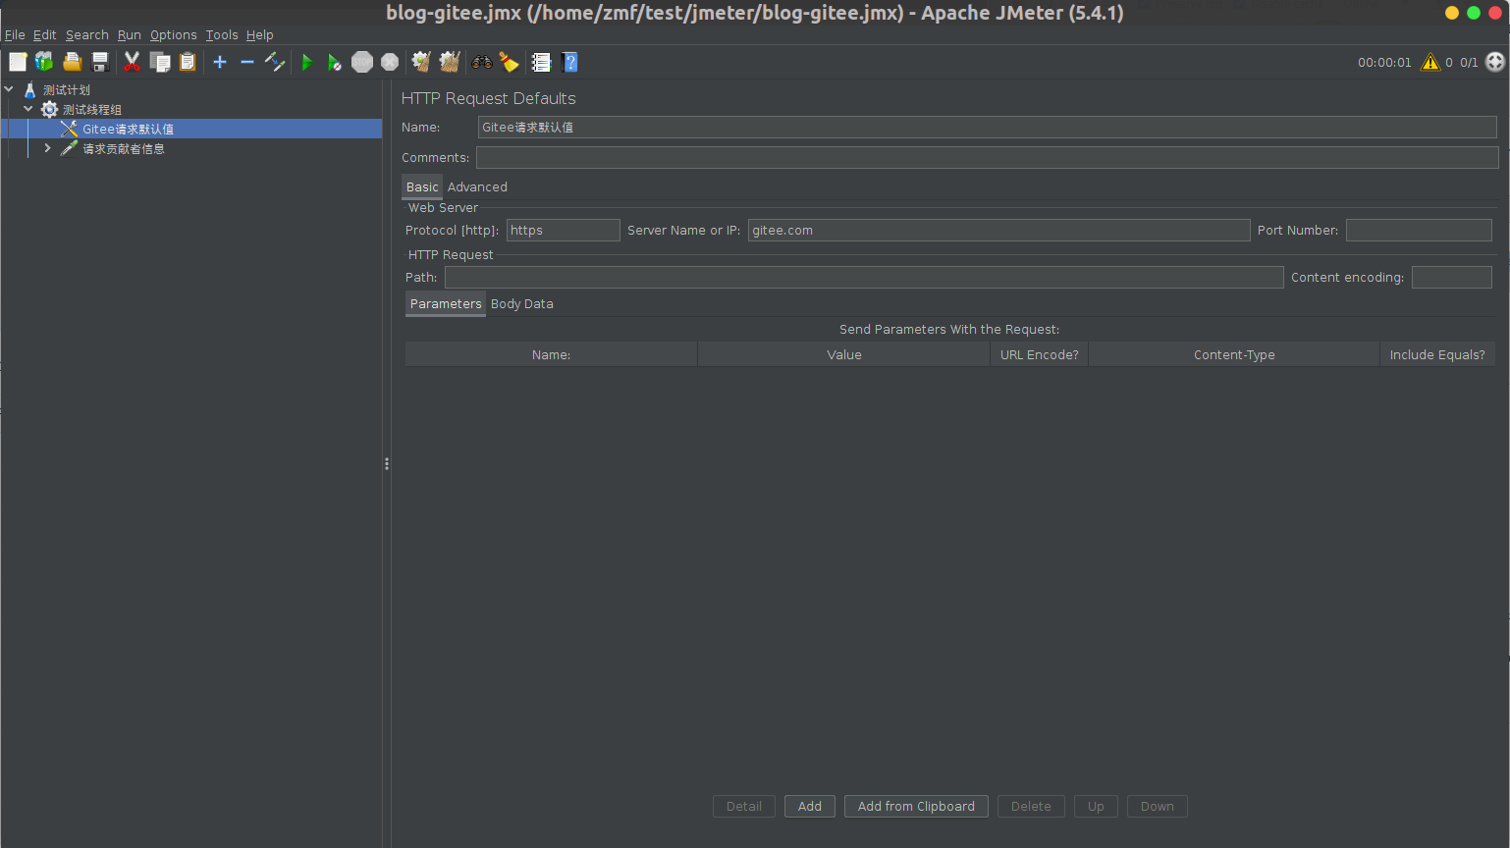This screenshot has width=1510, height=848.
Task: Click the Up button
Action: click(x=1096, y=806)
